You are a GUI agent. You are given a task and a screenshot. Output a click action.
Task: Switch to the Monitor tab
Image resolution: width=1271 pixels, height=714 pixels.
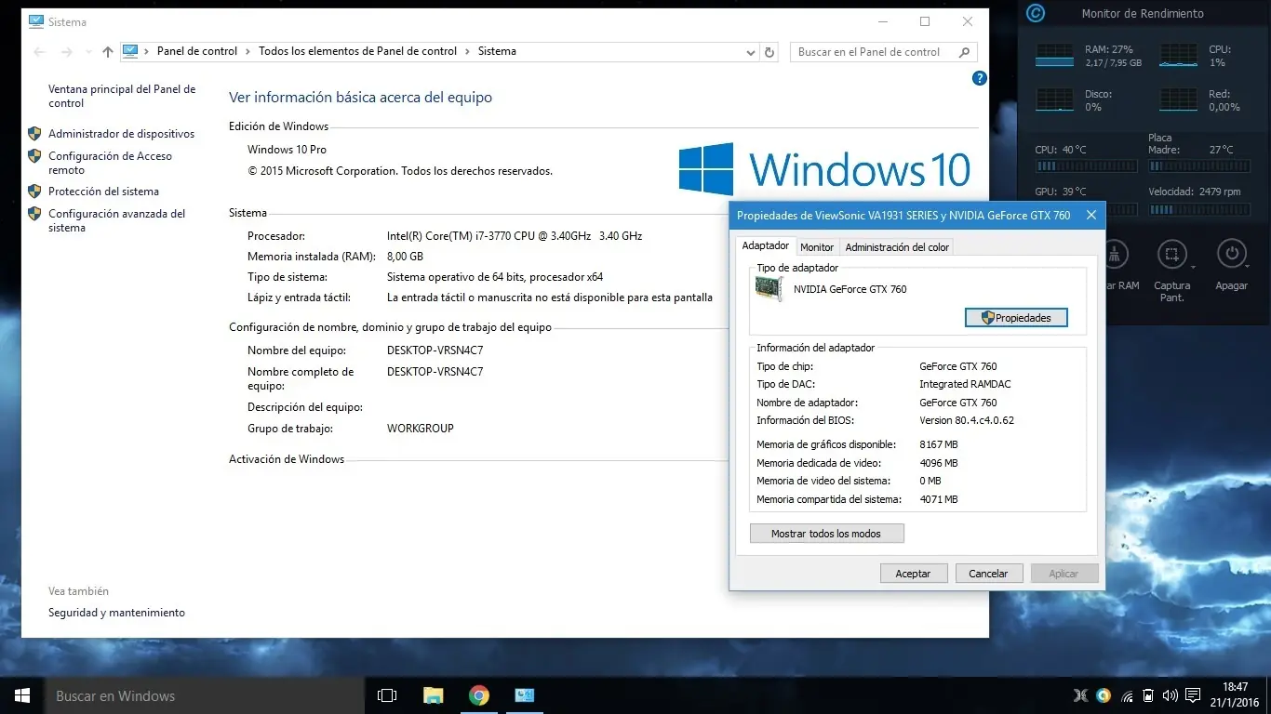tap(817, 247)
